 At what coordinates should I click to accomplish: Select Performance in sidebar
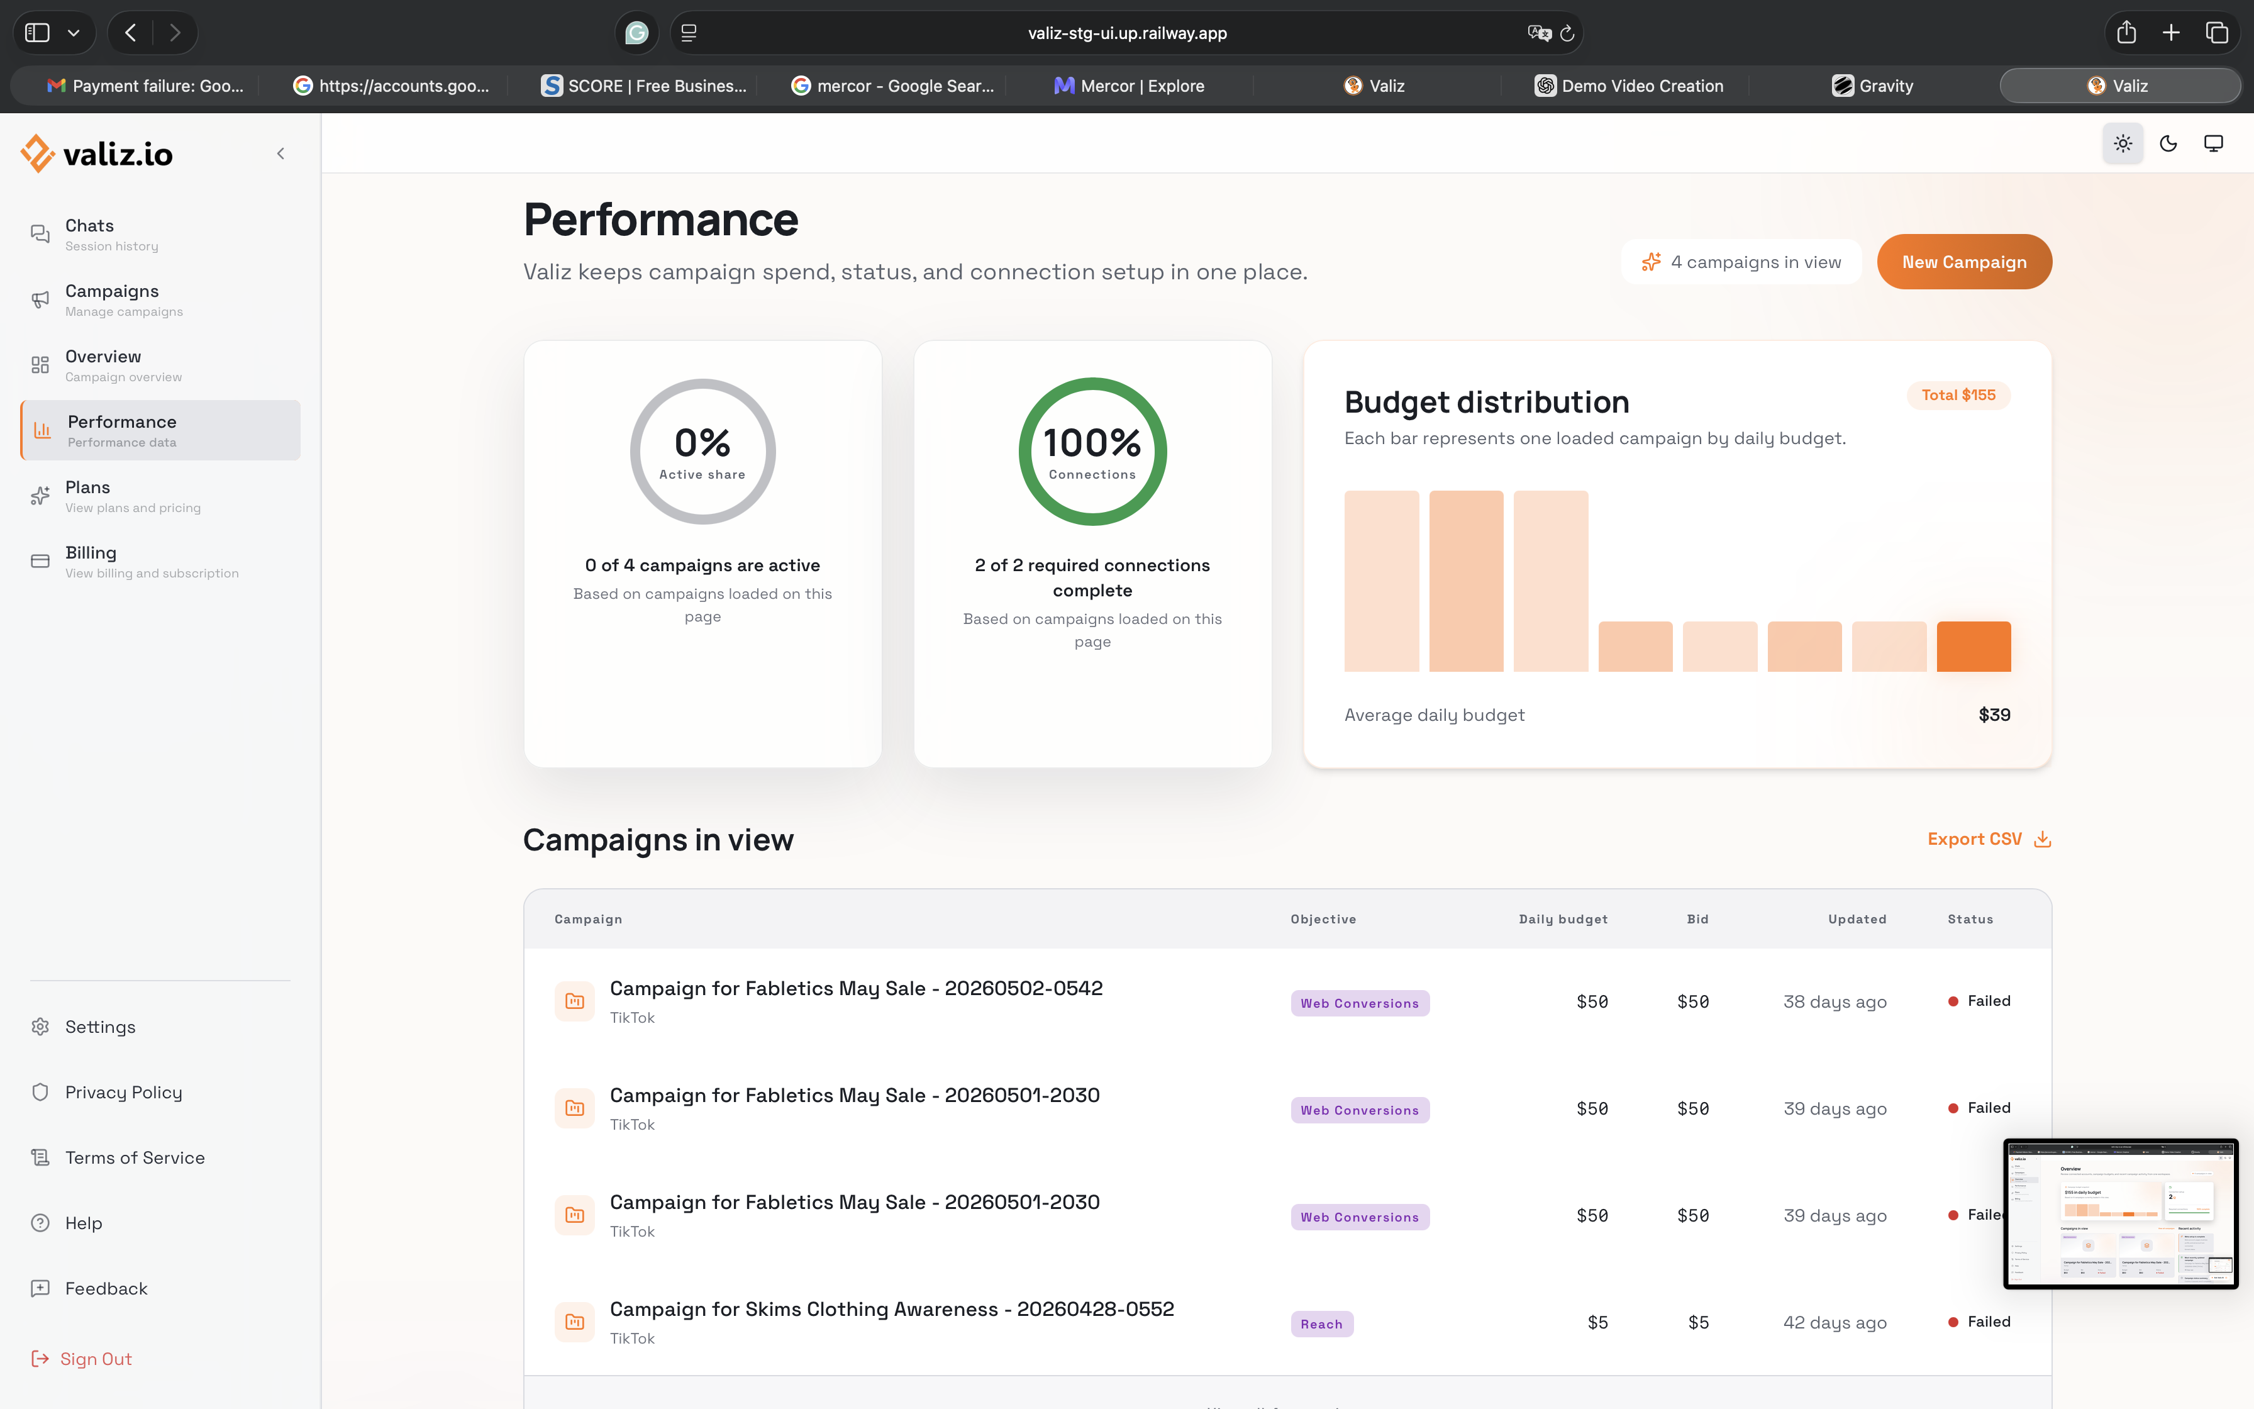point(160,430)
